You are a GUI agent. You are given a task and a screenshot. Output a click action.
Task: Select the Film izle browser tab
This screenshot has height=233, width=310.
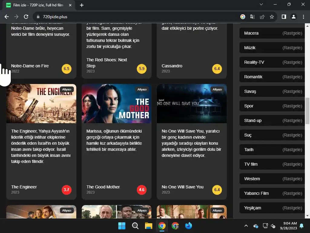pos(38,5)
